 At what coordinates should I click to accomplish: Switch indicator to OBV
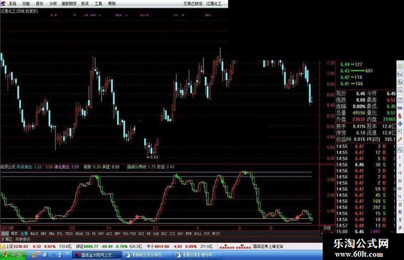click(101, 234)
